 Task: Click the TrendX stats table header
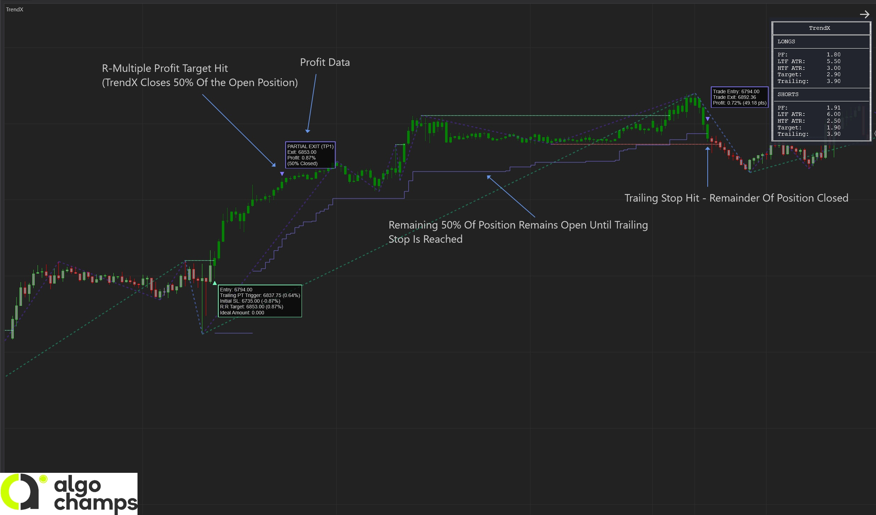[x=819, y=28]
